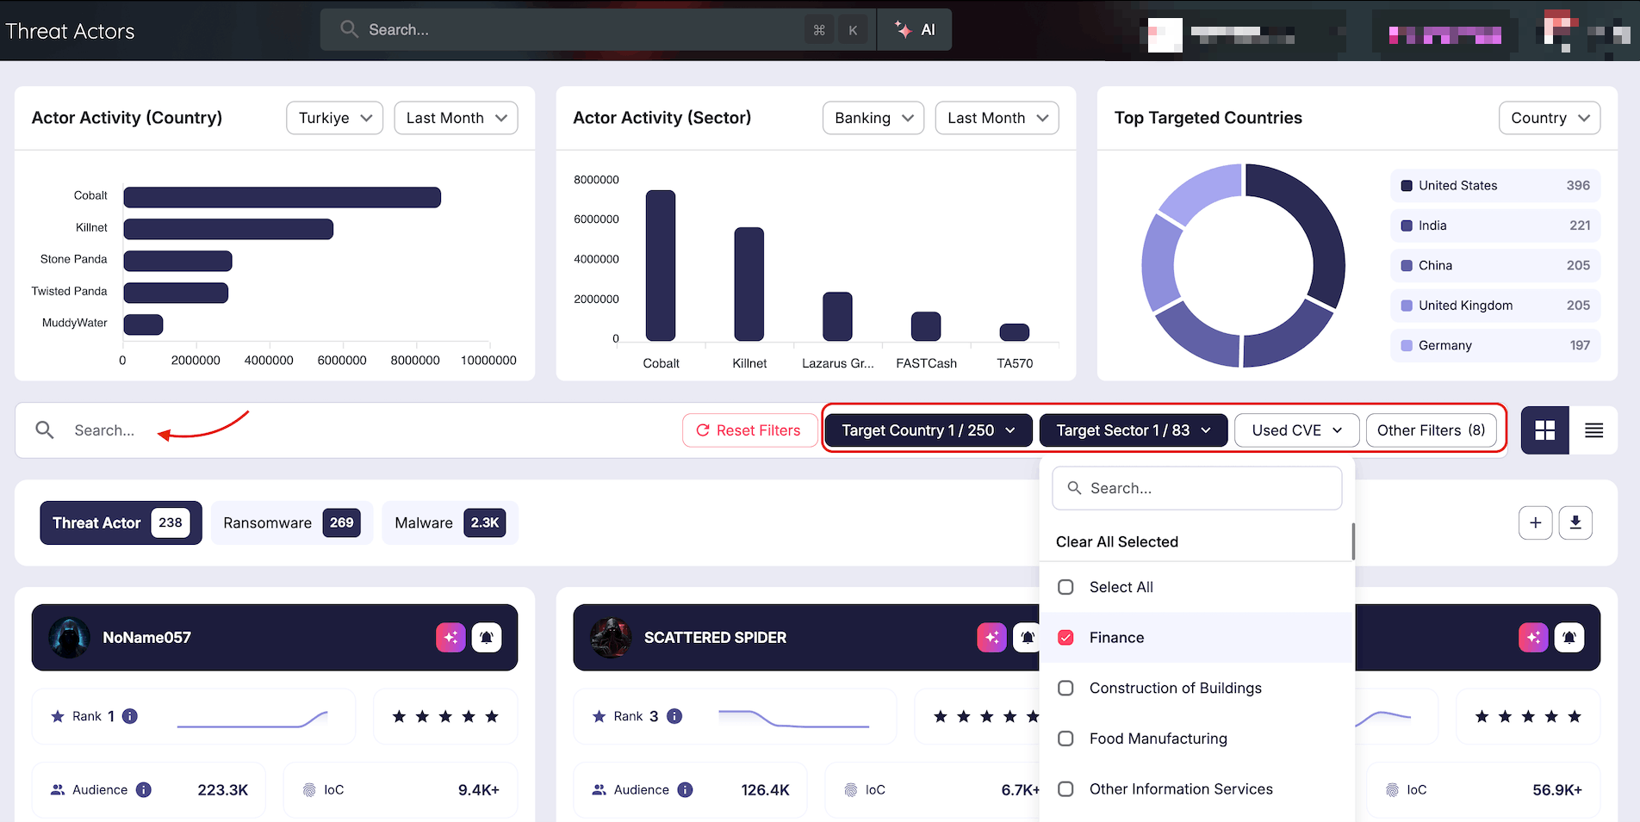Click Germany legend entry
Viewport: 1640px width, 822px height.
point(1495,345)
